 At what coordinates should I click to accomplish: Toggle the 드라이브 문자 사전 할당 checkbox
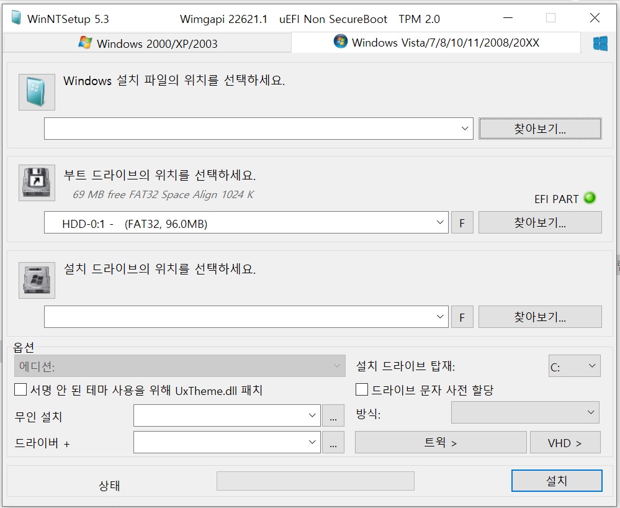pyautogui.click(x=362, y=389)
